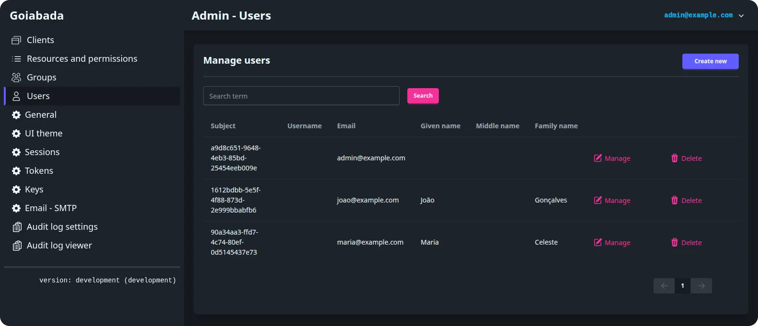Open the Tokens settings
The image size is (758, 326).
(x=92, y=171)
